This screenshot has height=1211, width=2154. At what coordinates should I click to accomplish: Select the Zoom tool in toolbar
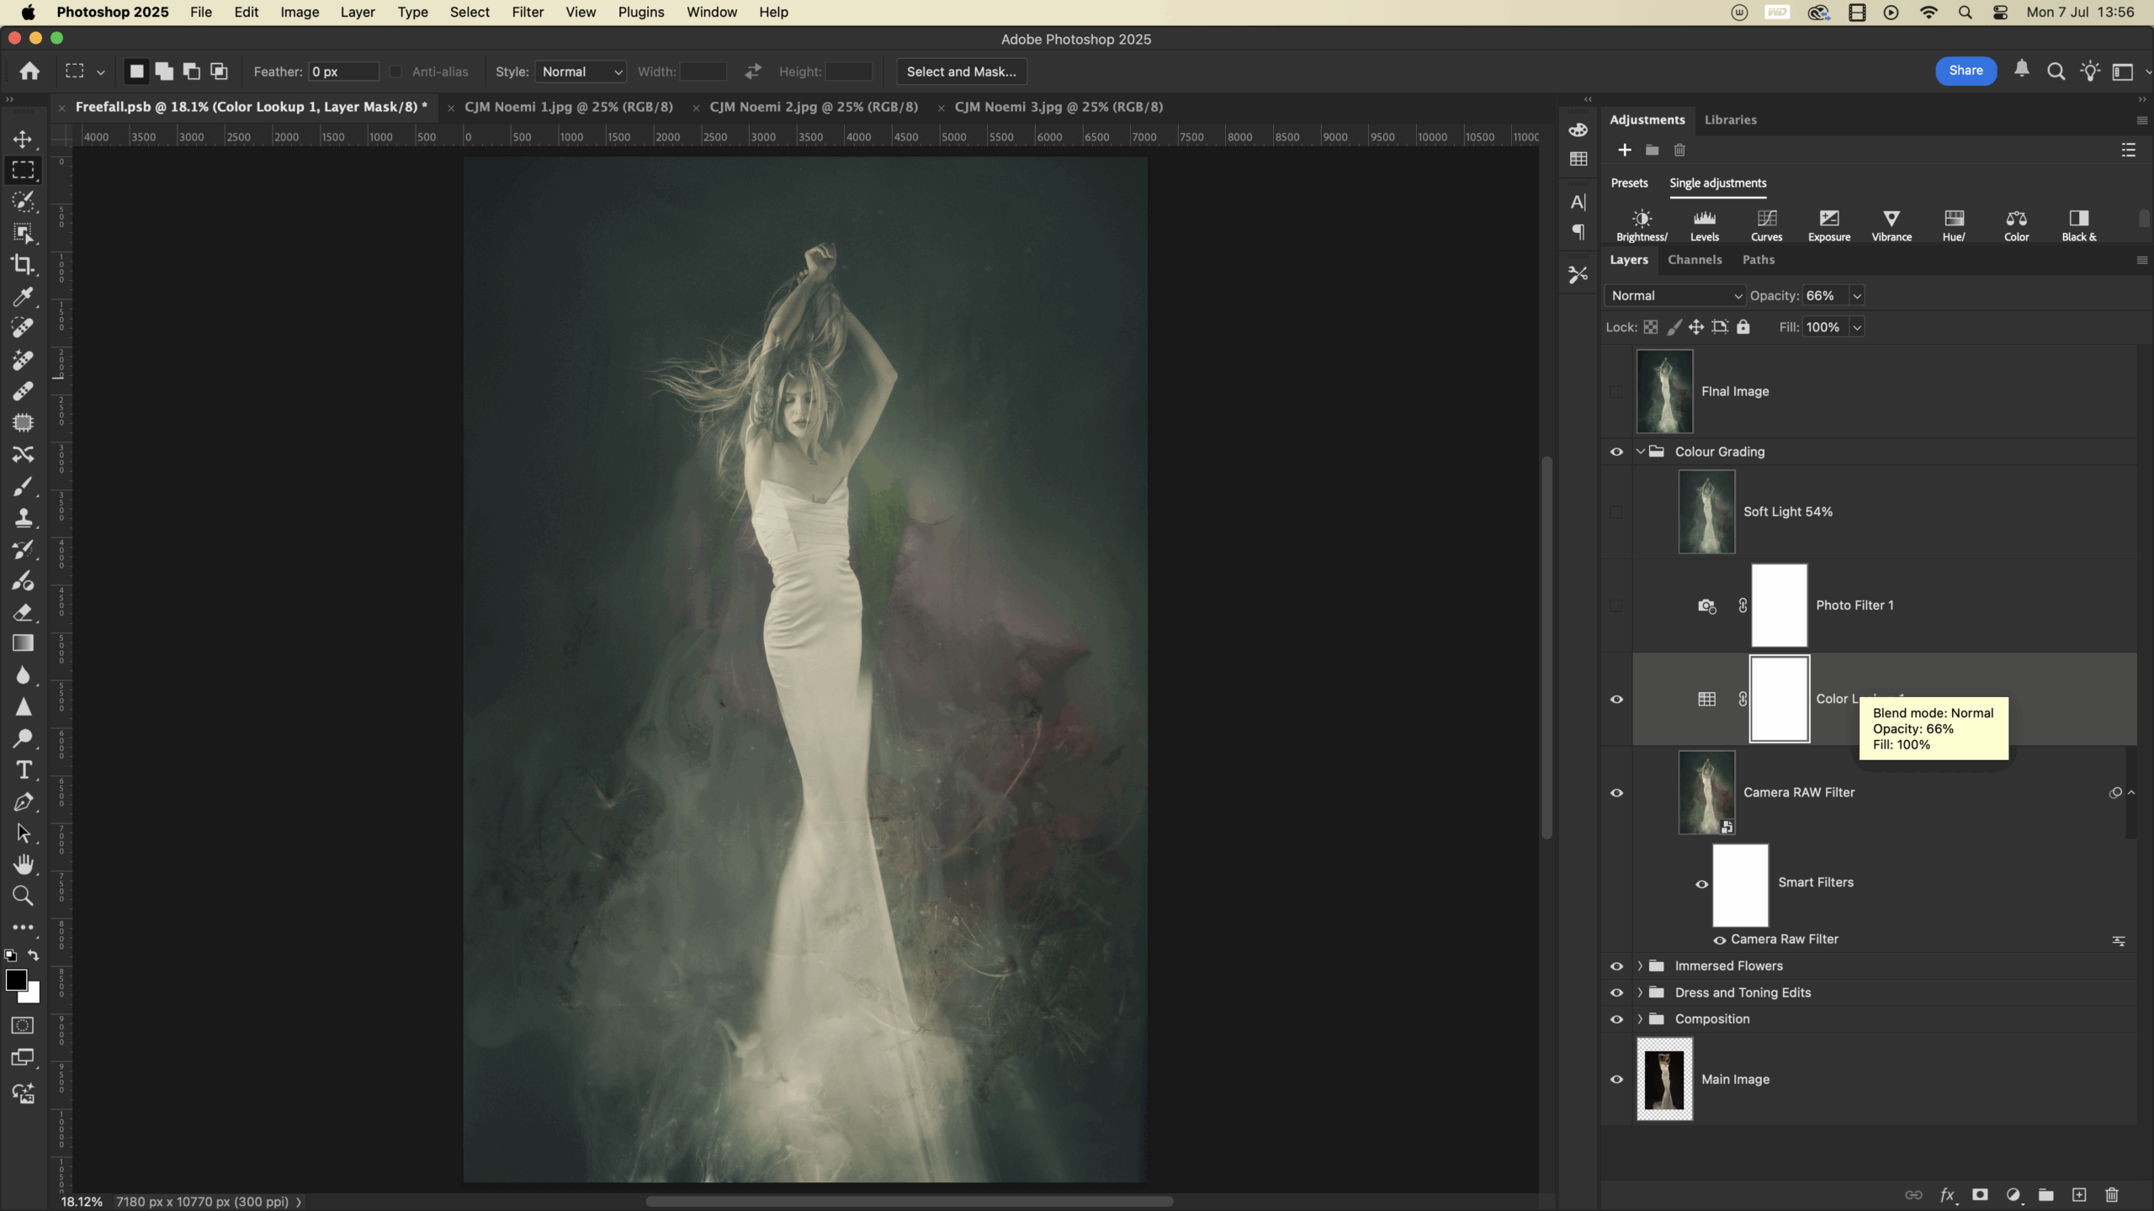pyautogui.click(x=23, y=896)
